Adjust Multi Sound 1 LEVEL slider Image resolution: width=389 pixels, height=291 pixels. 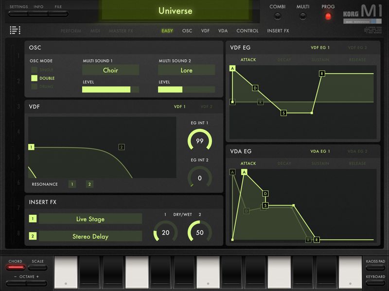110,89
